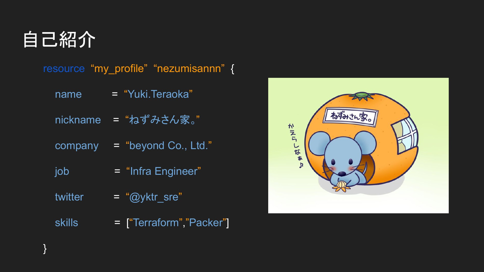The width and height of the screenshot is (484, 272).
Task: Select the 'skills' attribute label
Action: (x=67, y=223)
